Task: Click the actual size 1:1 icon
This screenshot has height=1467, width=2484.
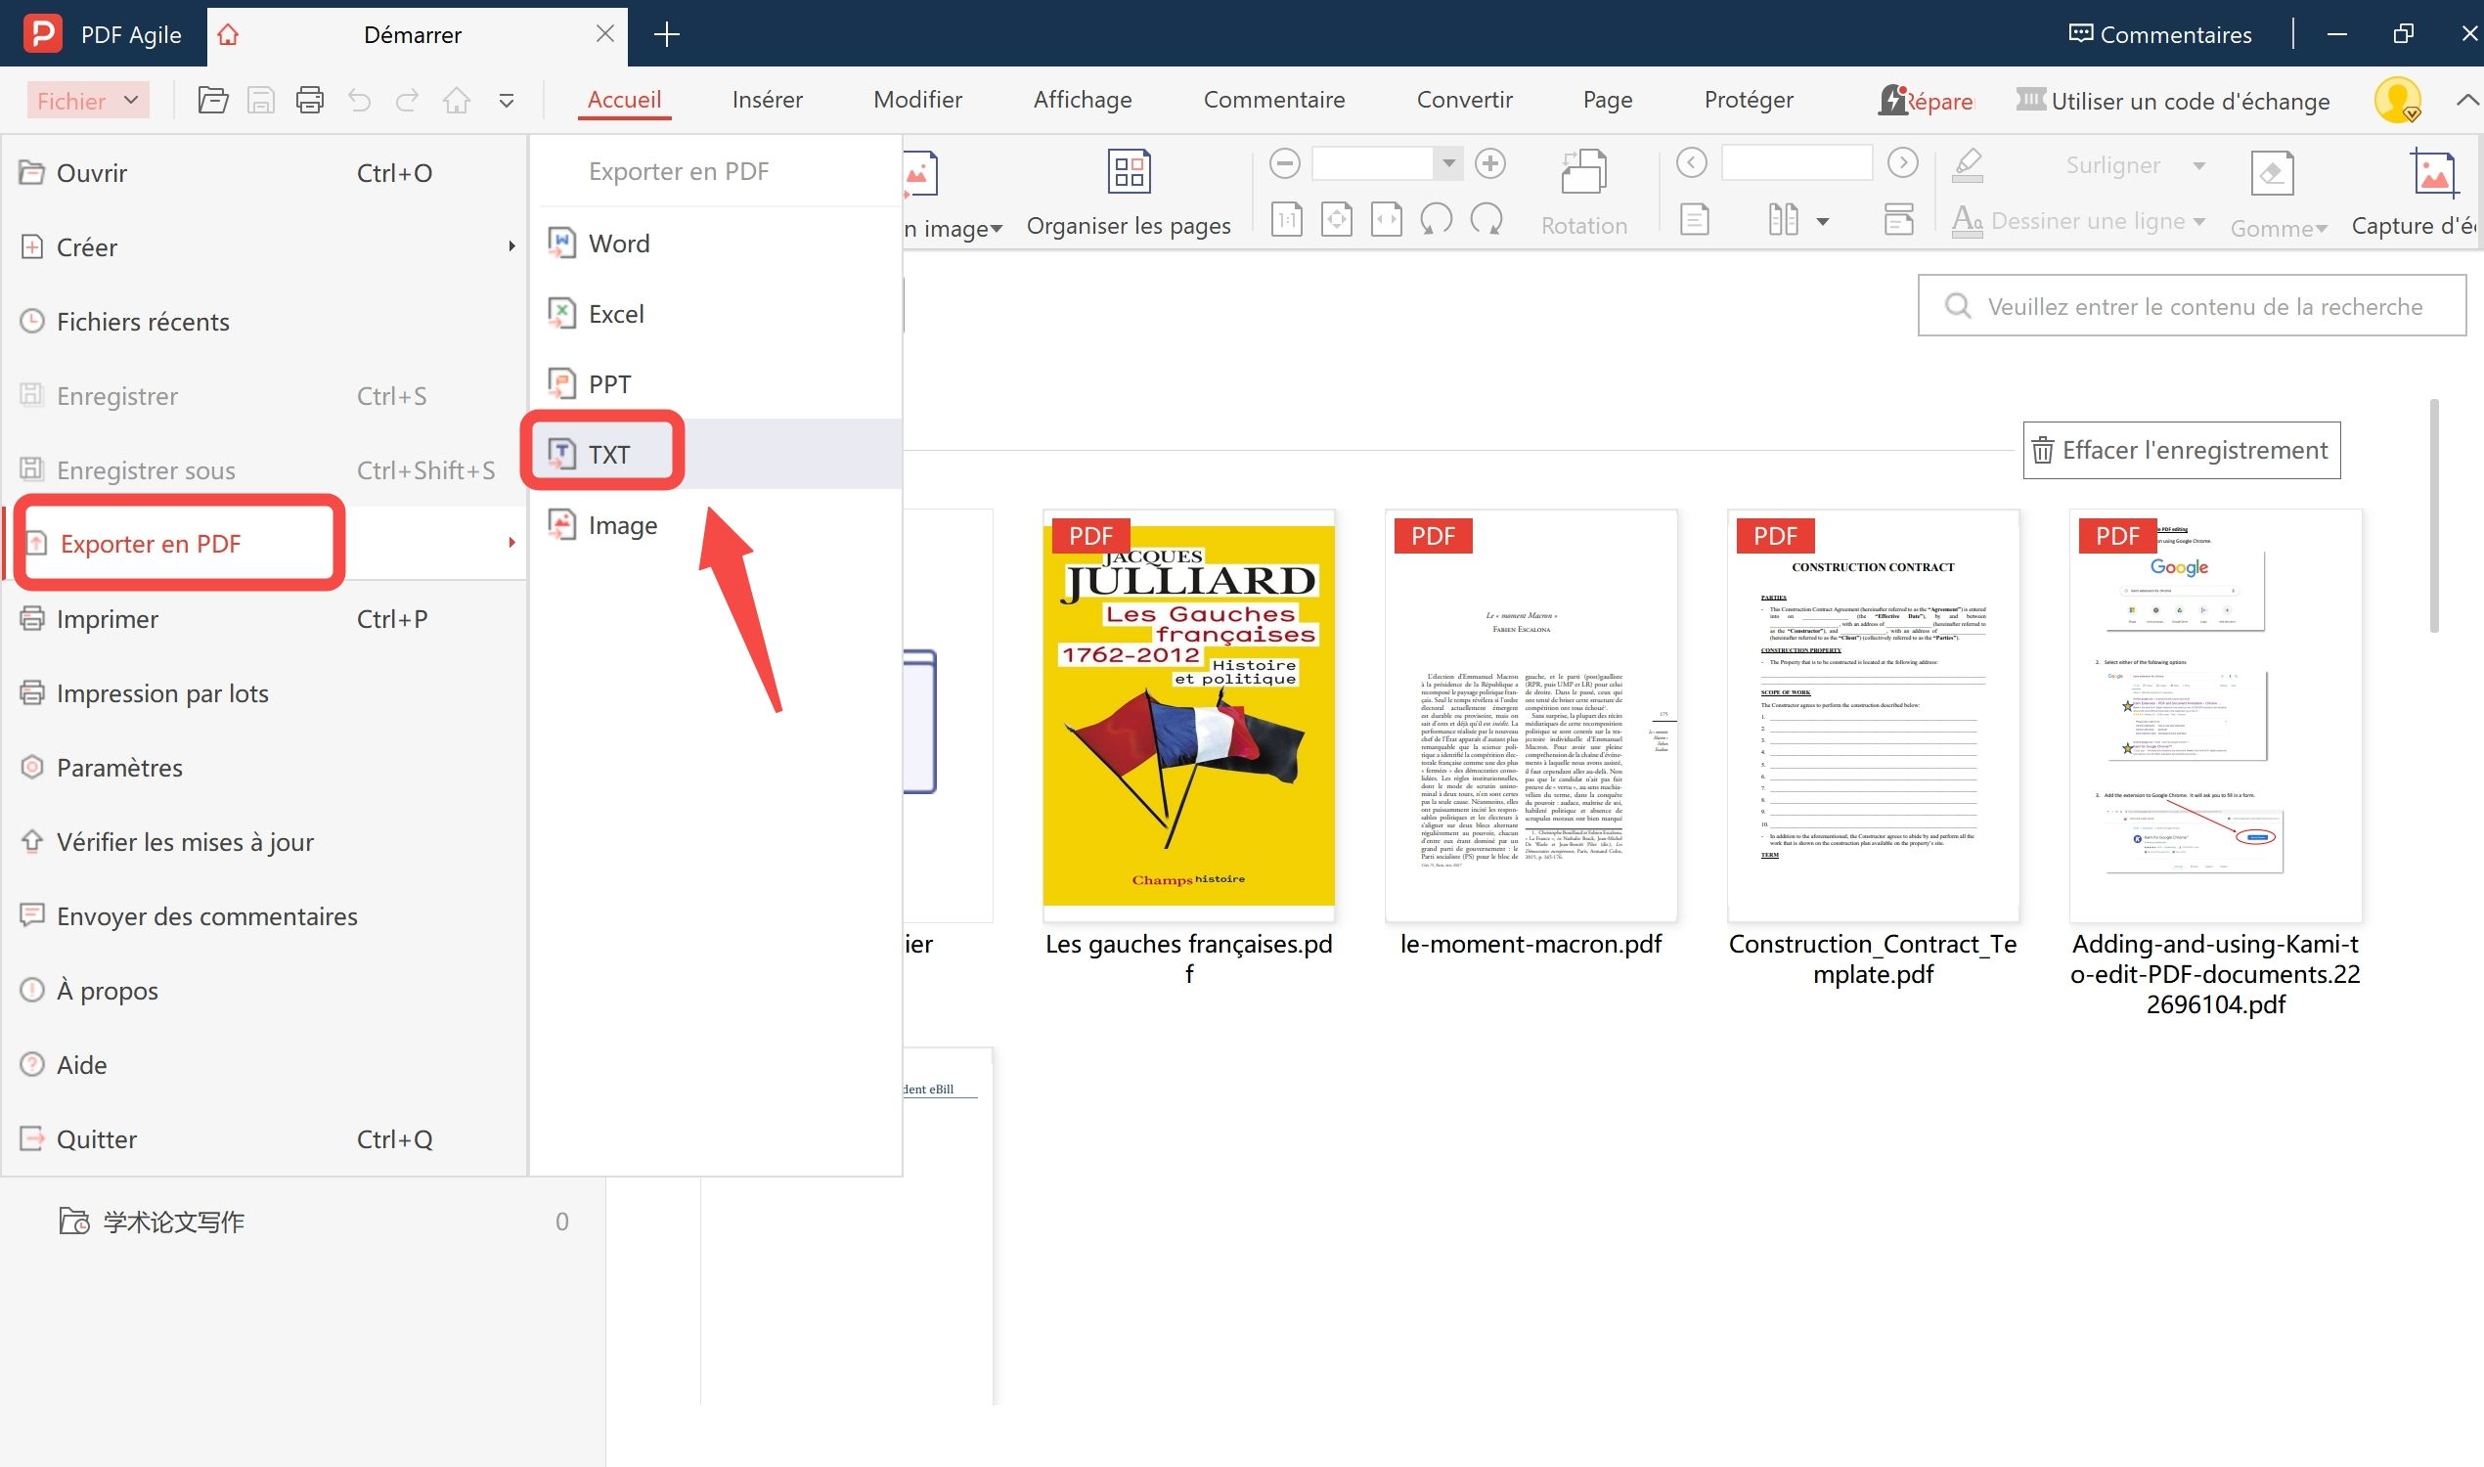Action: [x=1286, y=219]
